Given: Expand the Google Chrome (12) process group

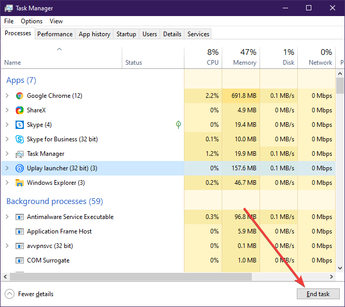Looking at the screenshot, I should [7, 96].
